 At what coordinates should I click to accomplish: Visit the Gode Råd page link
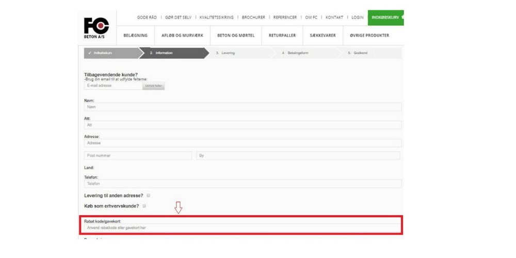pos(147,18)
